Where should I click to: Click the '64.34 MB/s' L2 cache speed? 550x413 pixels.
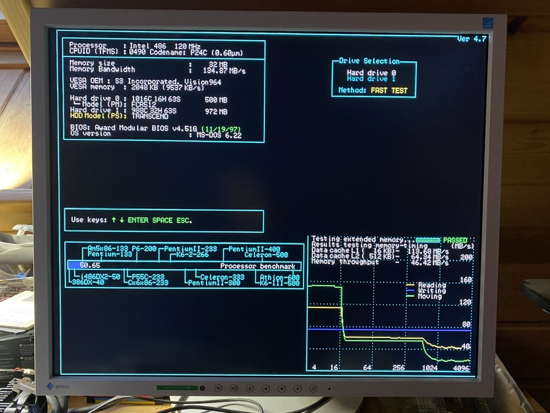[x=430, y=257]
